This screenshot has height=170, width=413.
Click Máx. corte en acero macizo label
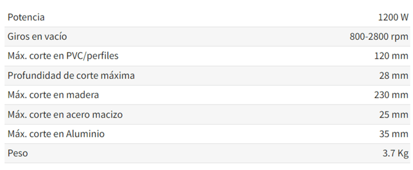pos(65,115)
